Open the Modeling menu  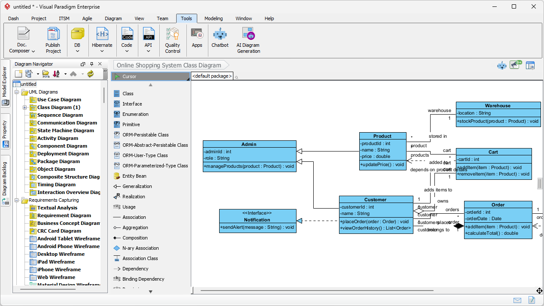(x=213, y=18)
